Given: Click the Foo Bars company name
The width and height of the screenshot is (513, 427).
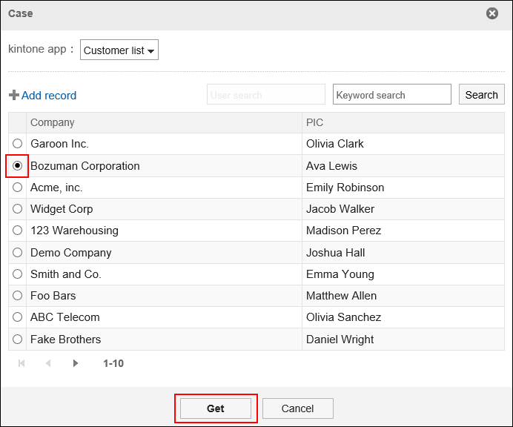Looking at the screenshot, I should pos(53,296).
